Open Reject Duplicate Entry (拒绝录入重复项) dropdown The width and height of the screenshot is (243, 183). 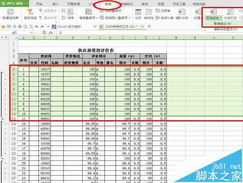point(115,18)
